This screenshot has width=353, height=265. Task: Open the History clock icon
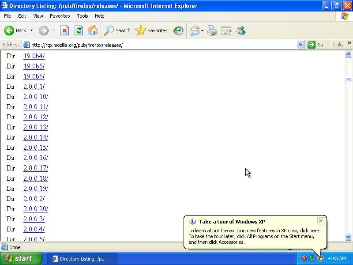pos(178,30)
